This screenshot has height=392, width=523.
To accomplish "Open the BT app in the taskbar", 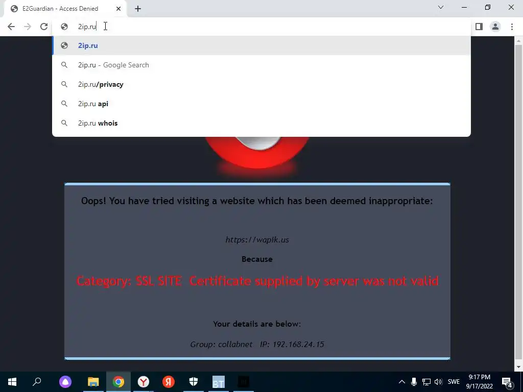I will pyautogui.click(x=219, y=382).
